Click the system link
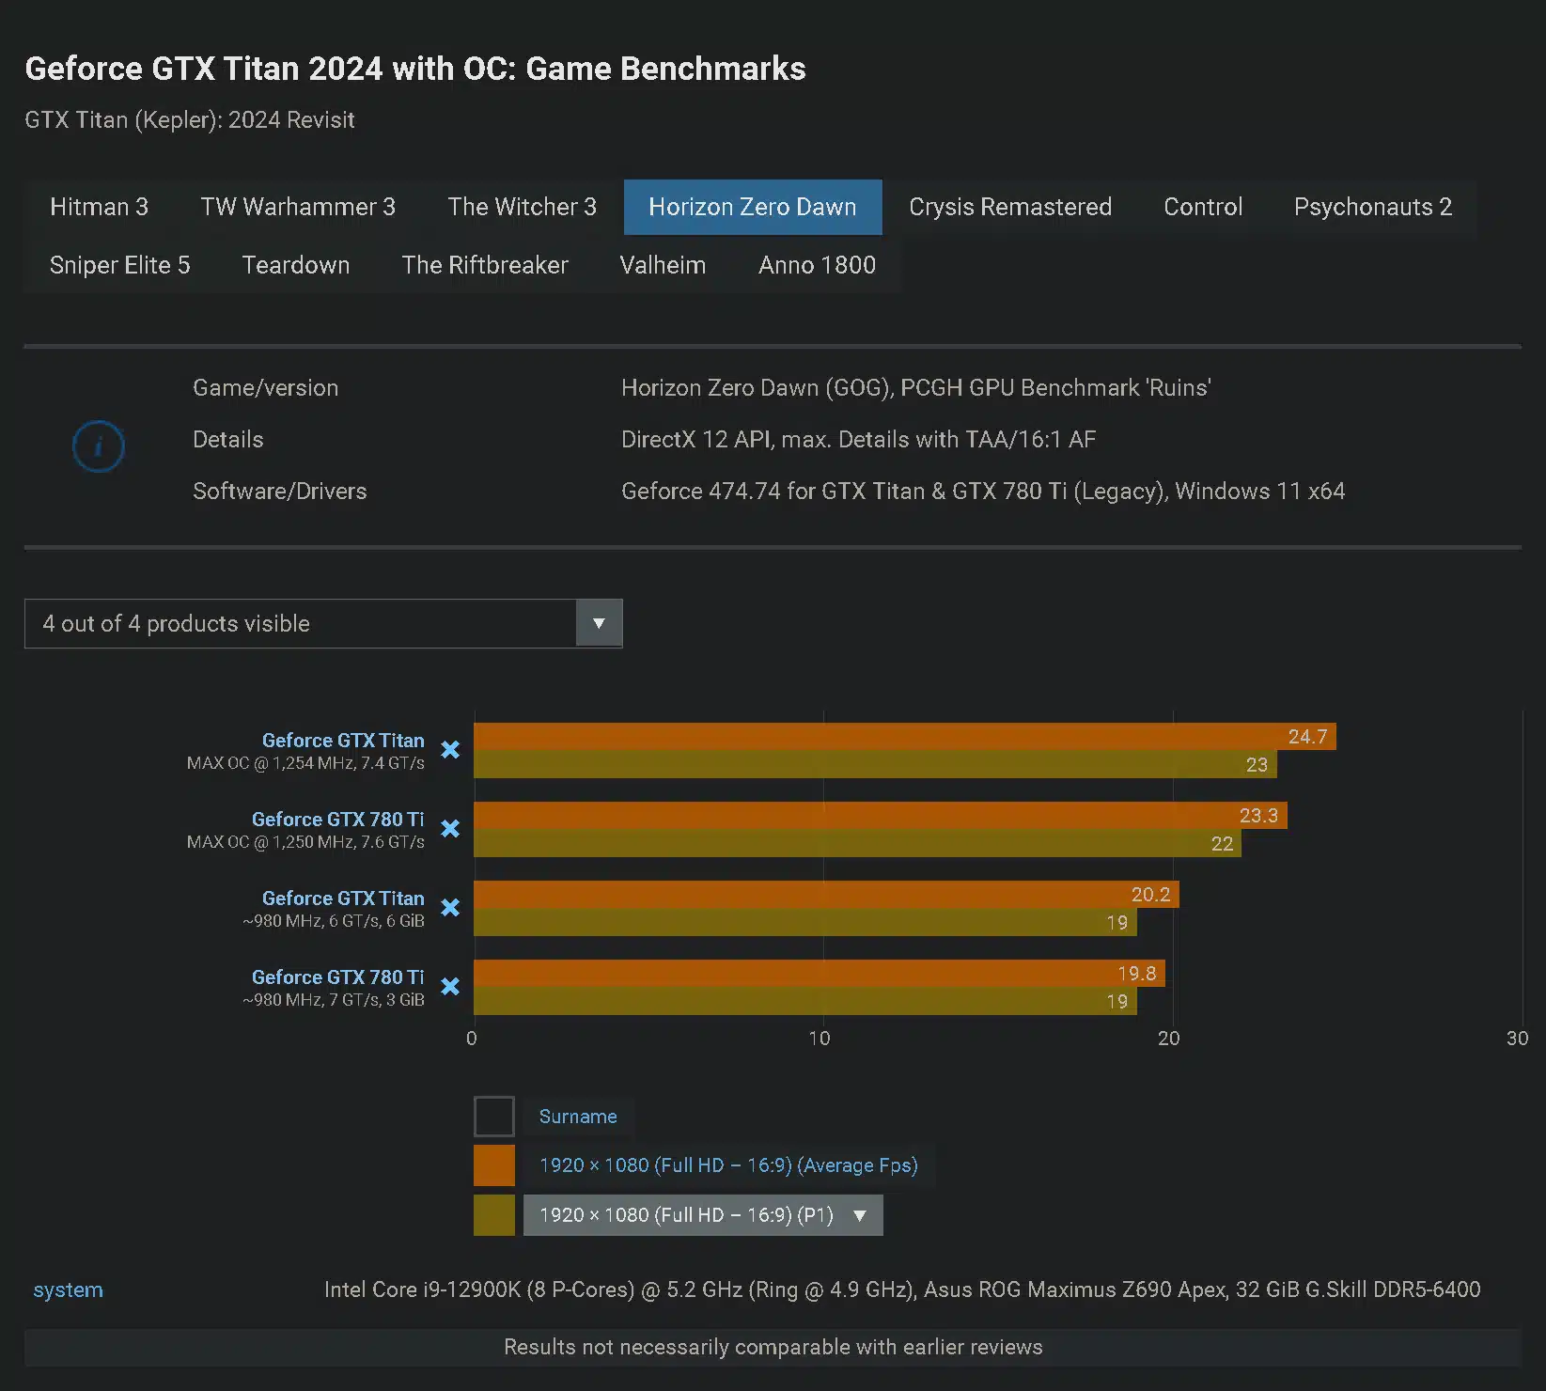Screen dimensions: 1546x1391 point(68,1289)
